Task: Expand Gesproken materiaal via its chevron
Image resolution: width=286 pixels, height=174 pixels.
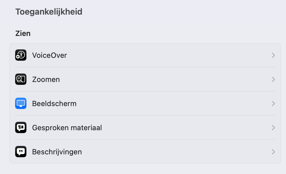Action: point(273,128)
